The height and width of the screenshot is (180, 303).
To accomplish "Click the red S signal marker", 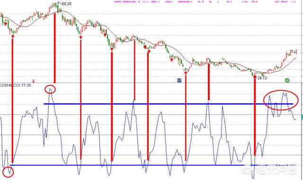I will [33, 81].
